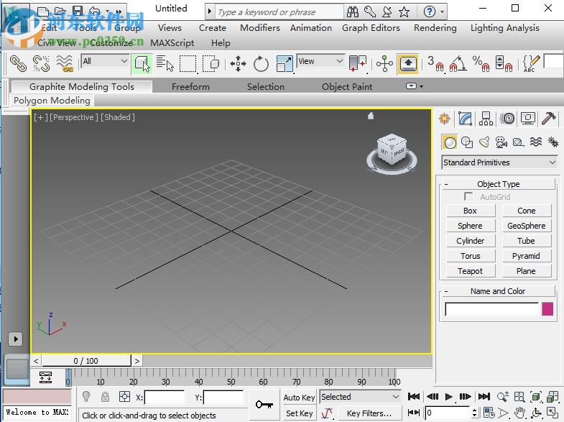Screen dimensions: 564x422
Task: Select the Link tool in main toolbar
Action: point(18,64)
